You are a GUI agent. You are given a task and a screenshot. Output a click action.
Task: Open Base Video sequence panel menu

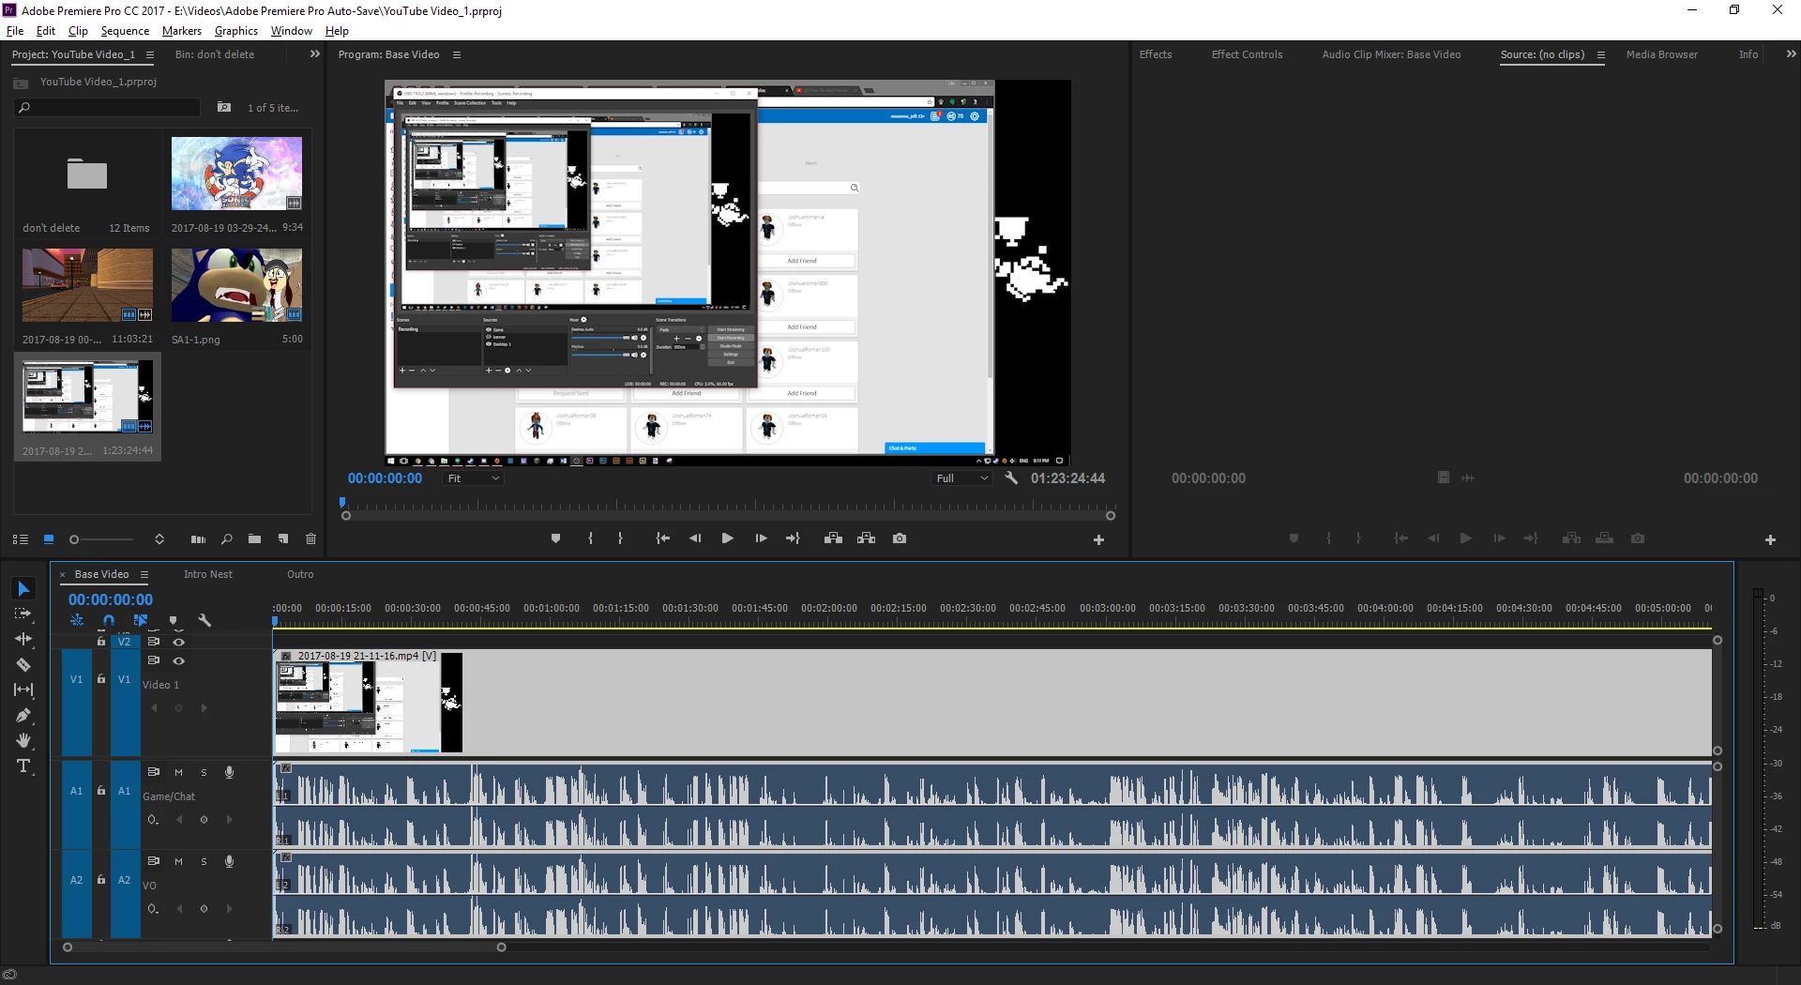[144, 574]
